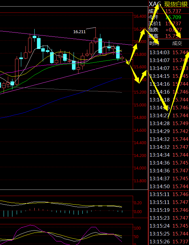Click the 15.200 price axis label
The height and width of the screenshot is (245, 189).
point(140,92)
